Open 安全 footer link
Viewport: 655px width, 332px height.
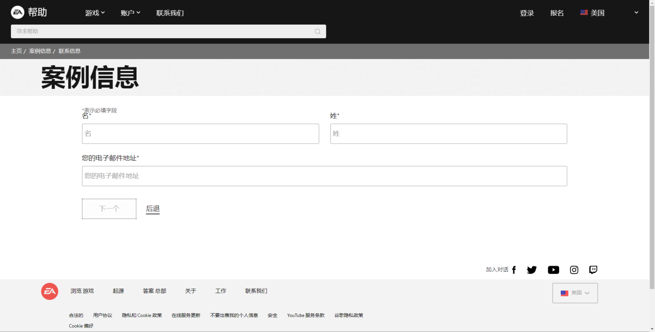(273, 315)
